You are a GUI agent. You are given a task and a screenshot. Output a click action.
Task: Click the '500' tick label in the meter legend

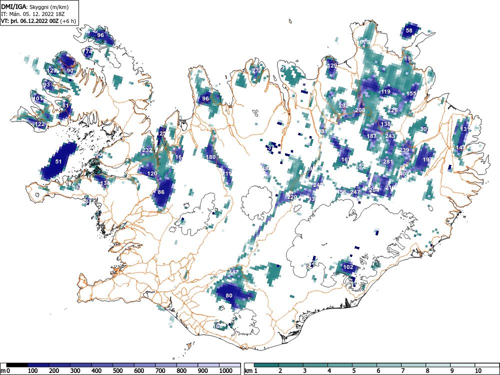click(x=118, y=371)
